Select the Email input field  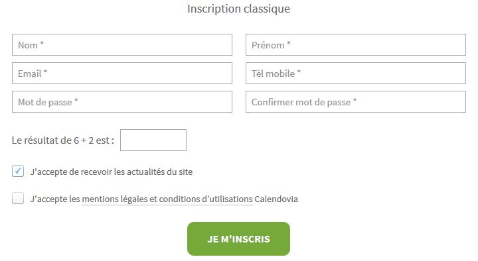coord(122,74)
